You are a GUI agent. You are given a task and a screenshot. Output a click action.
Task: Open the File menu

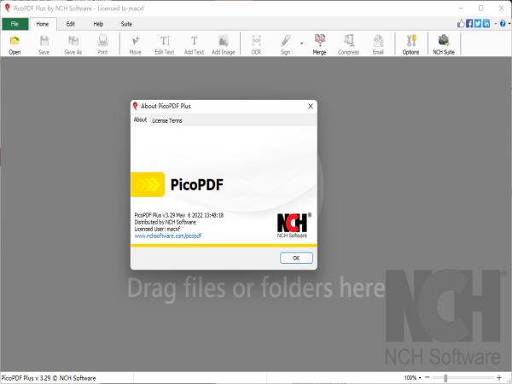[15, 24]
